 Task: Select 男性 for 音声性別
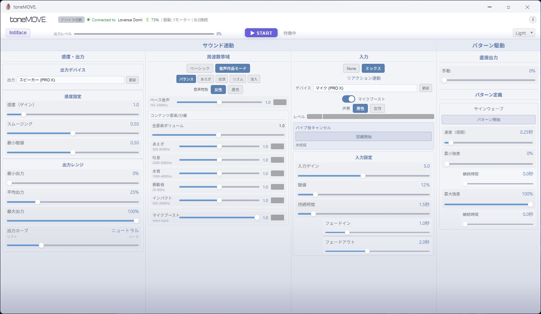click(x=235, y=90)
